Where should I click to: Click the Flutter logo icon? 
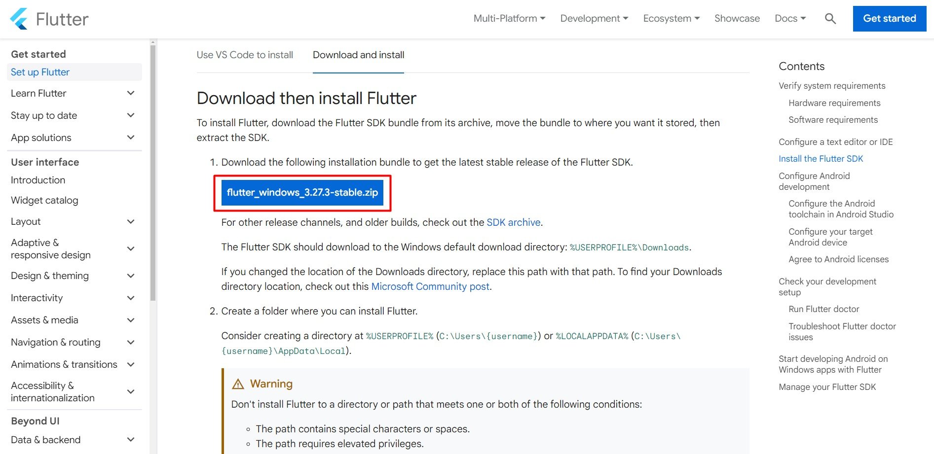coord(19,19)
